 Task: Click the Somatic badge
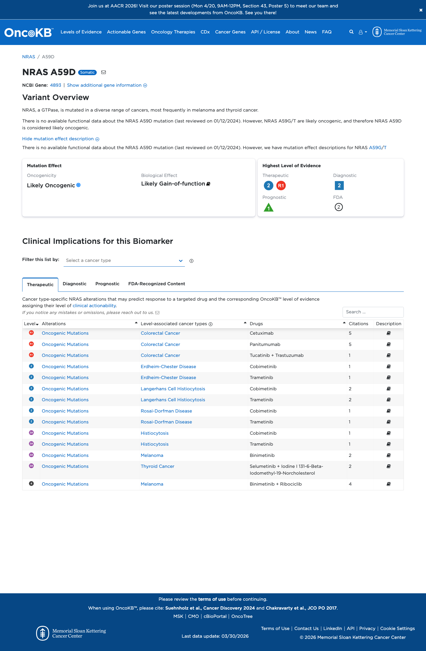click(87, 72)
